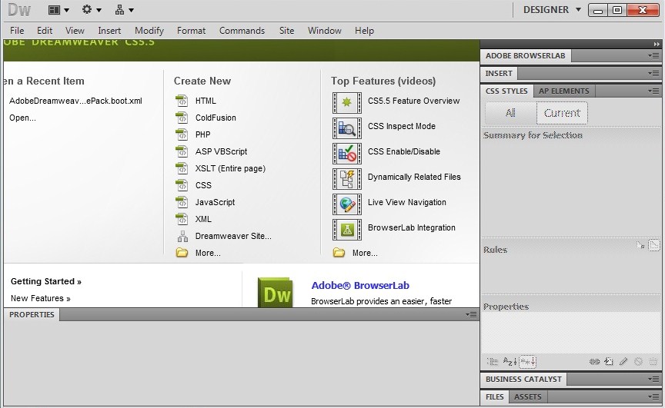
Task: Click the JavaScript document icon
Action: click(x=182, y=202)
